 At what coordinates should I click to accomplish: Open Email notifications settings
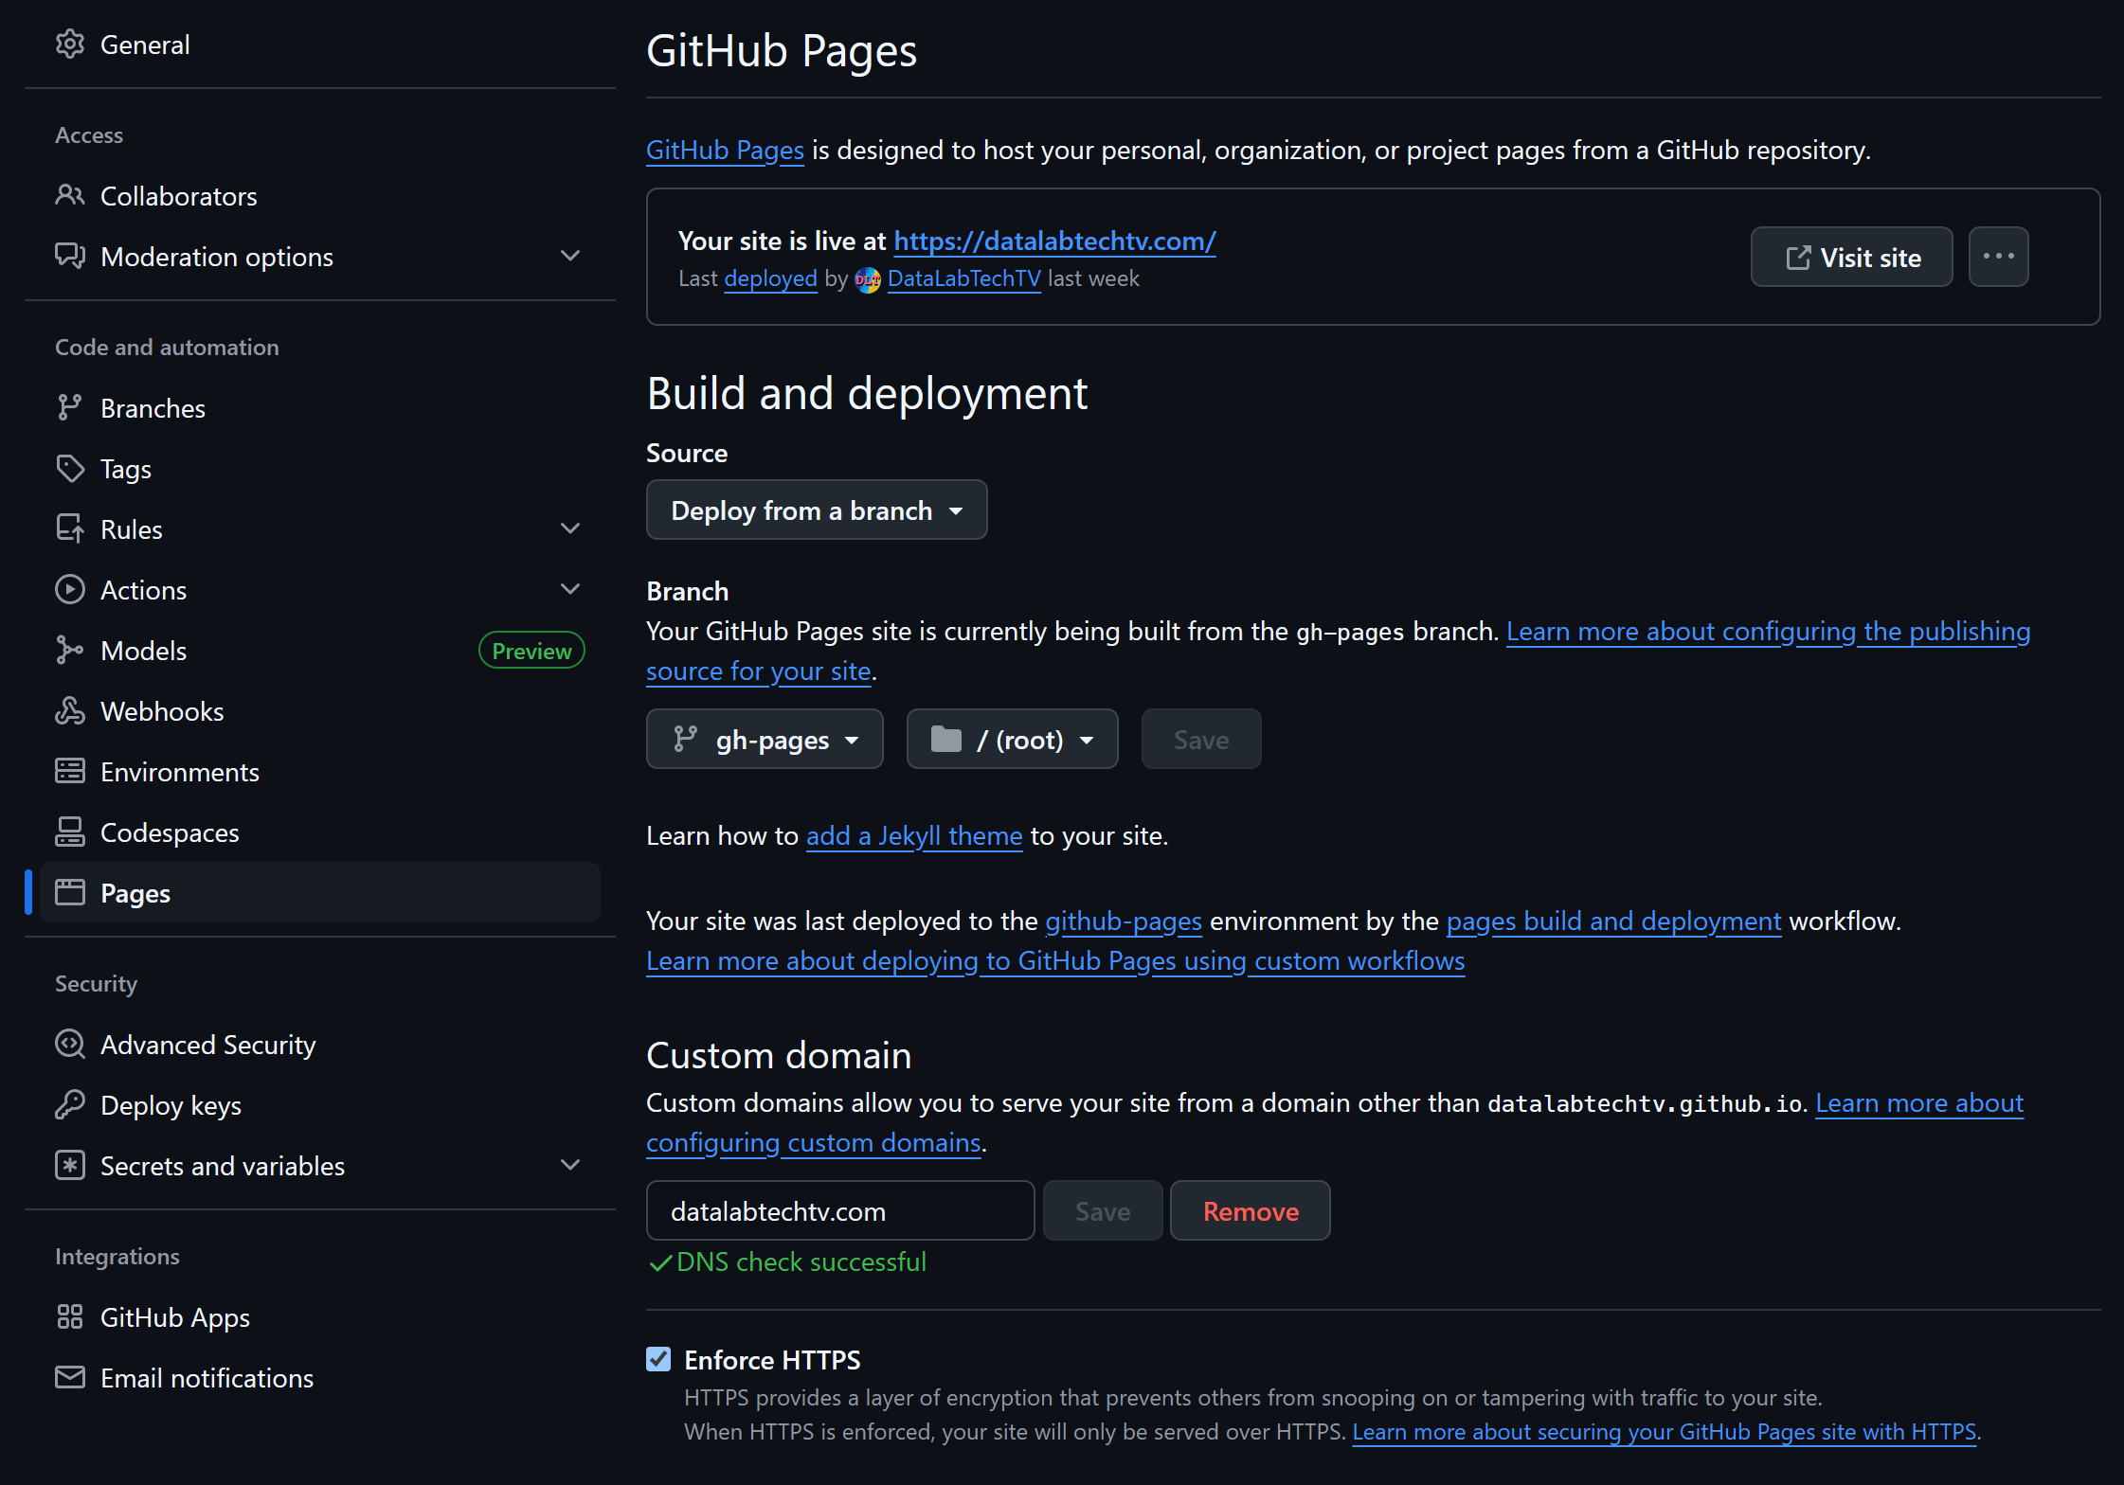[320, 1378]
